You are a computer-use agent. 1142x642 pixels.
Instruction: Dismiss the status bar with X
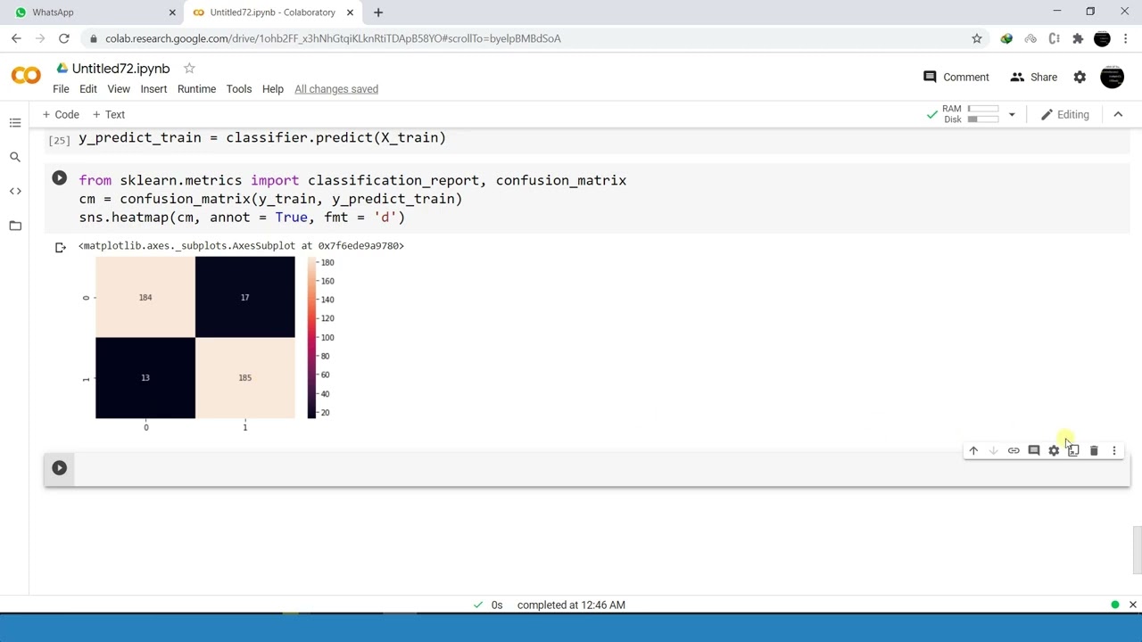tap(1133, 605)
